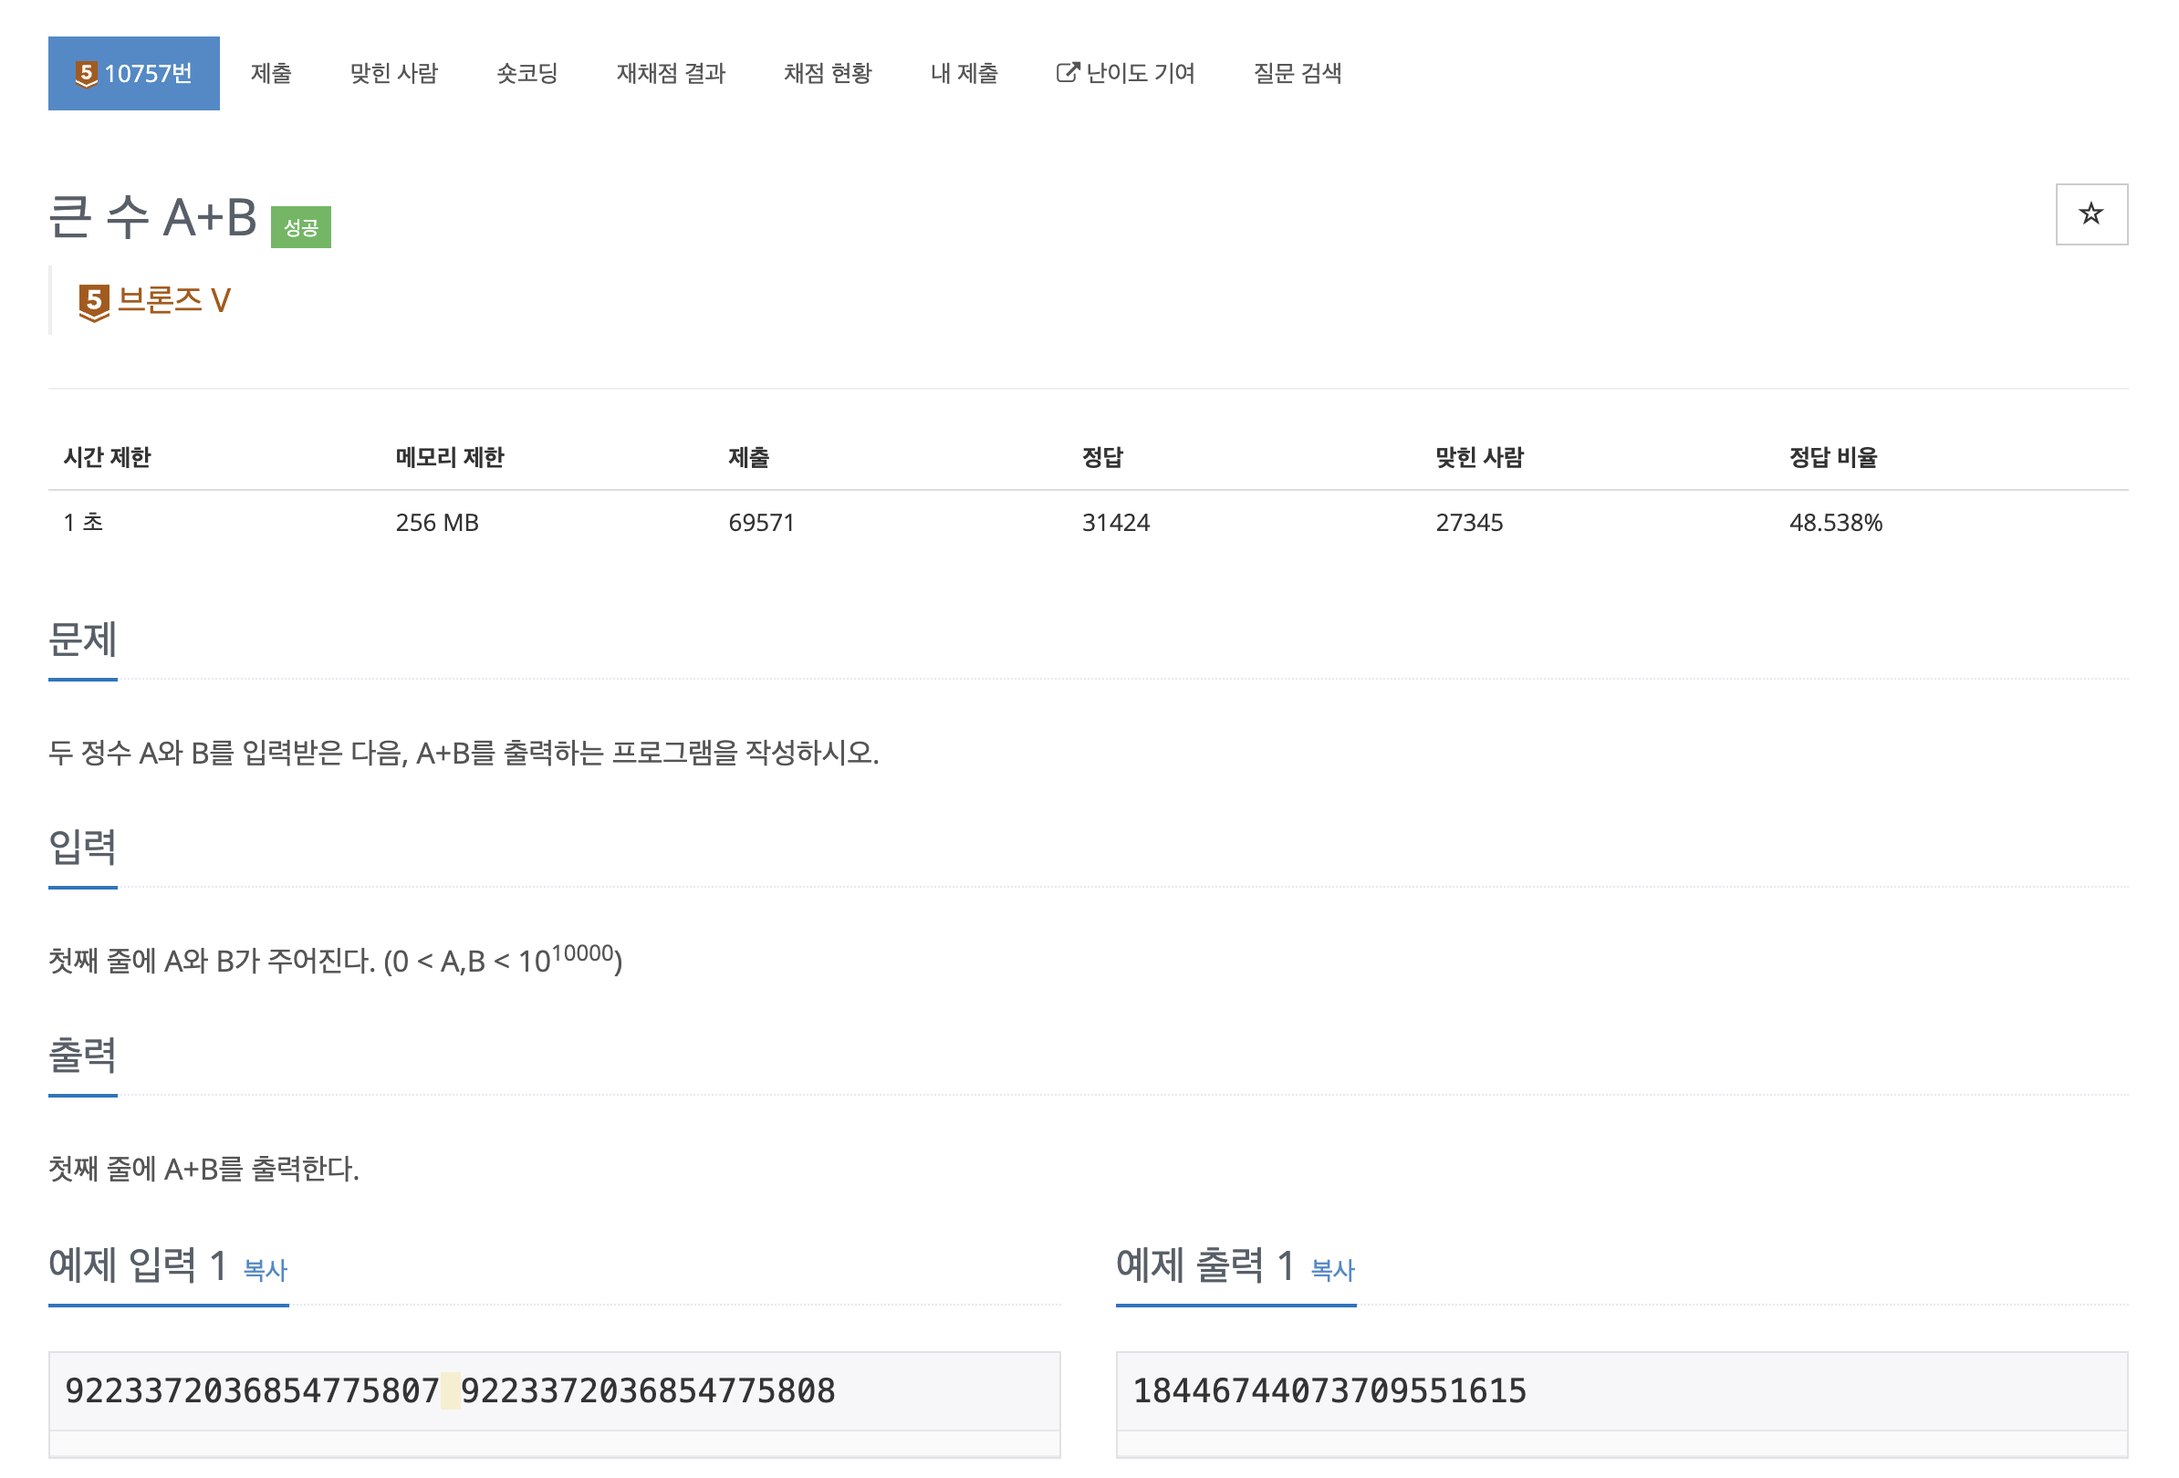The image size is (2179, 1478).
Task: Click the external link icon on 난이도 기여
Action: 1067,73
